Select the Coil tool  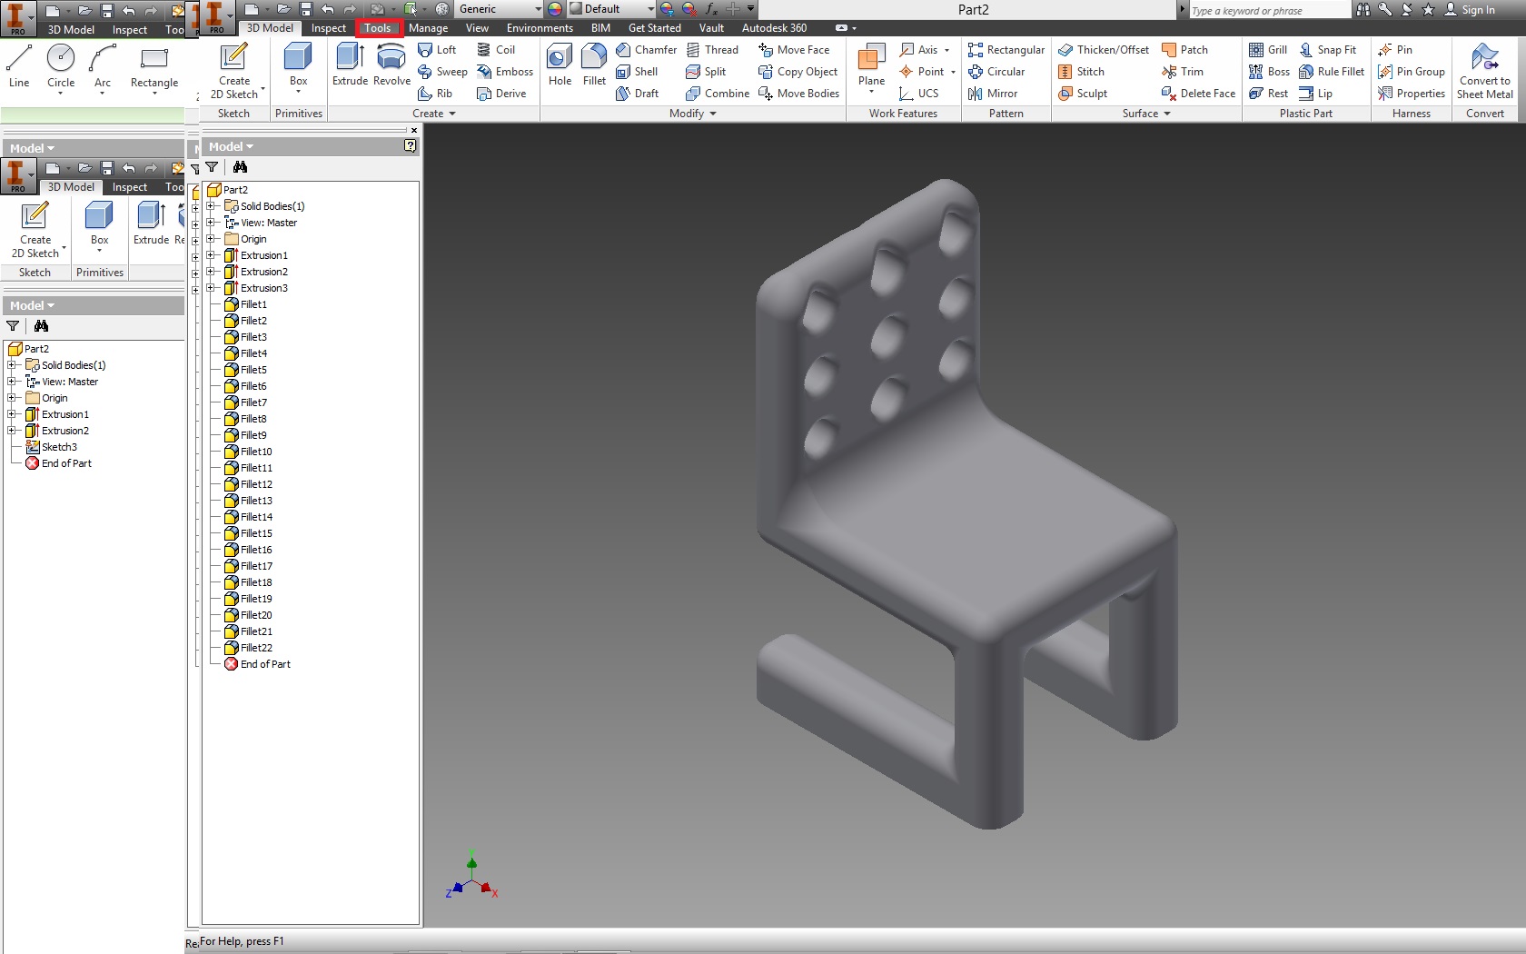pos(496,50)
